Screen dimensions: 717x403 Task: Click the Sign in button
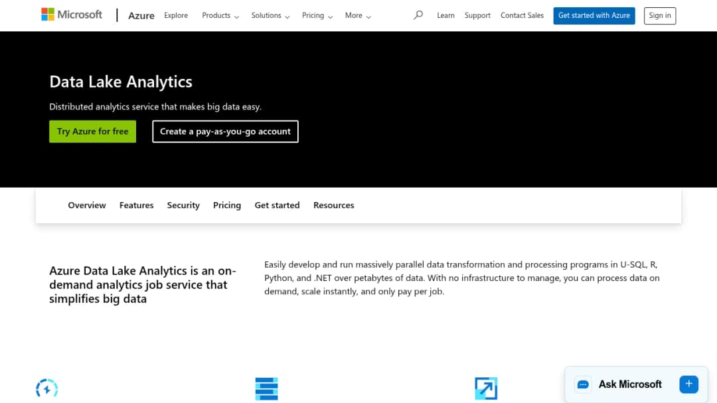(660, 15)
